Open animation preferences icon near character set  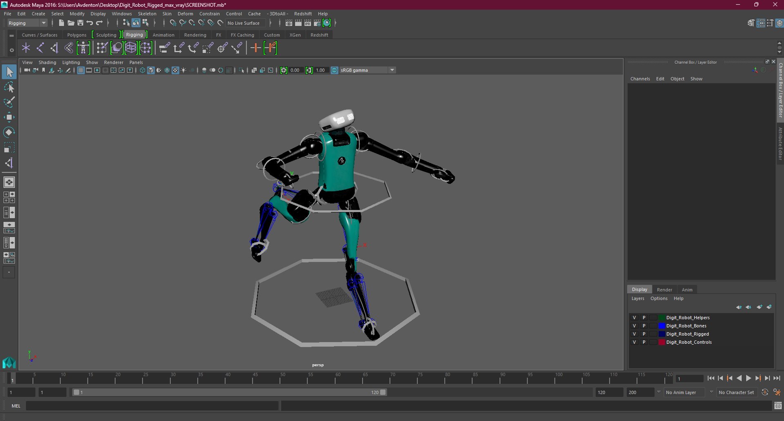(x=777, y=392)
